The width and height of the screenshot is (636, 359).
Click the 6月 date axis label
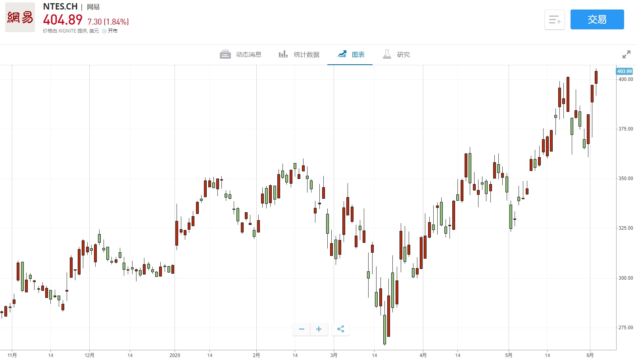(590, 355)
